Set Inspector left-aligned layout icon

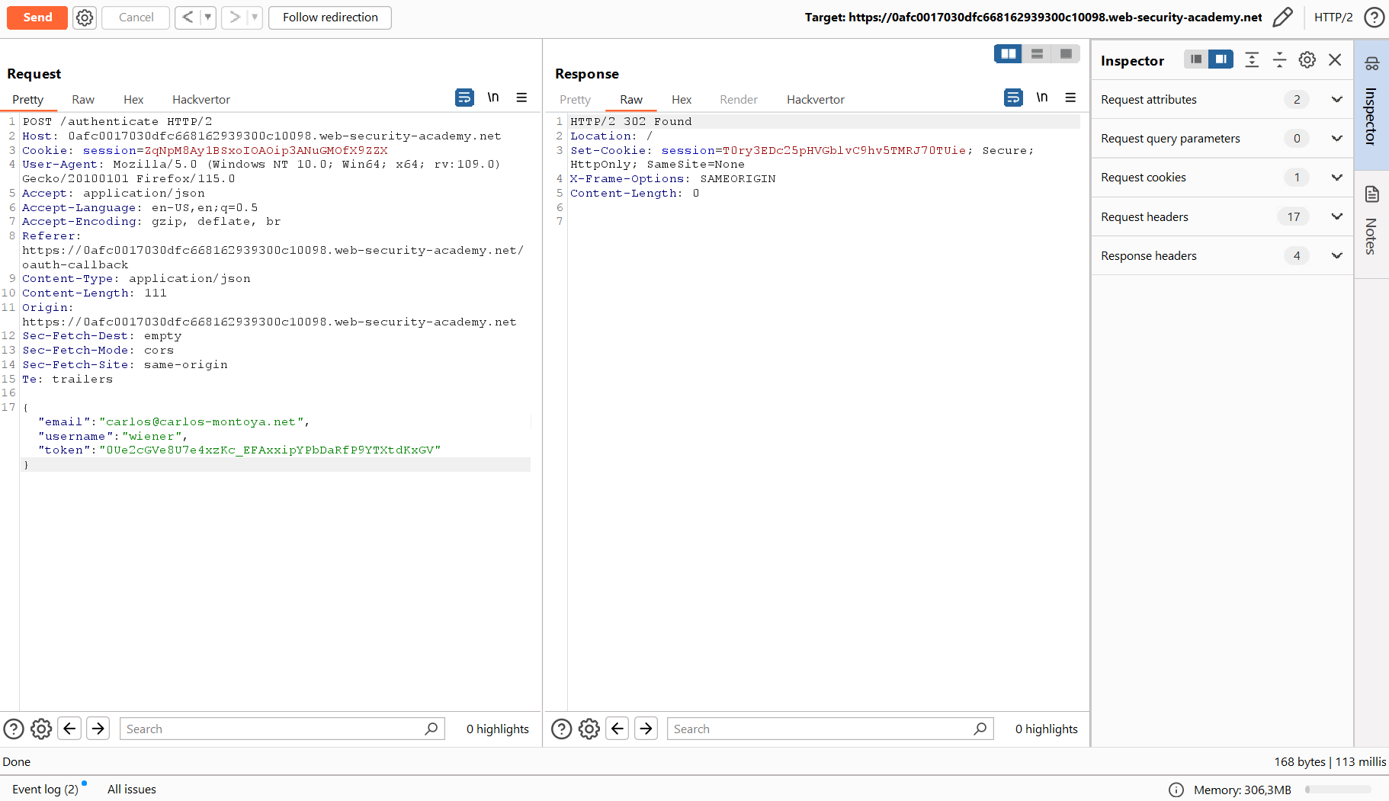(1196, 59)
